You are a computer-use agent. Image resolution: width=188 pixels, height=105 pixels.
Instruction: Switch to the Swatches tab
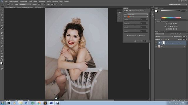coord(161,8)
